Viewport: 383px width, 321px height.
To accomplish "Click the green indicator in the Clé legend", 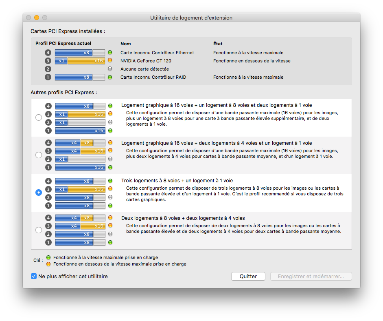I will (x=48, y=257).
